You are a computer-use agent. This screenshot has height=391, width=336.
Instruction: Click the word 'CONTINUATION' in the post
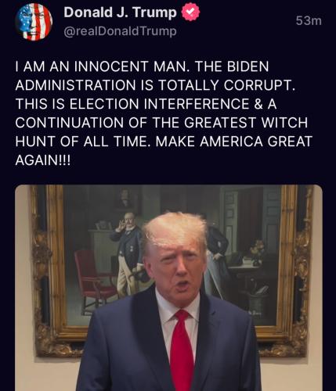point(70,123)
